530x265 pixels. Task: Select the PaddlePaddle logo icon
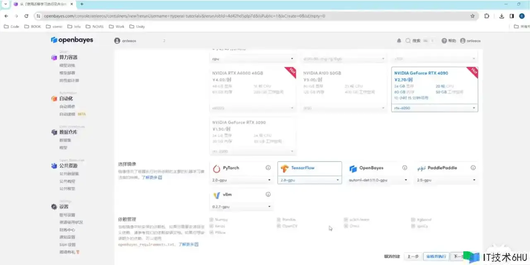[421, 169]
